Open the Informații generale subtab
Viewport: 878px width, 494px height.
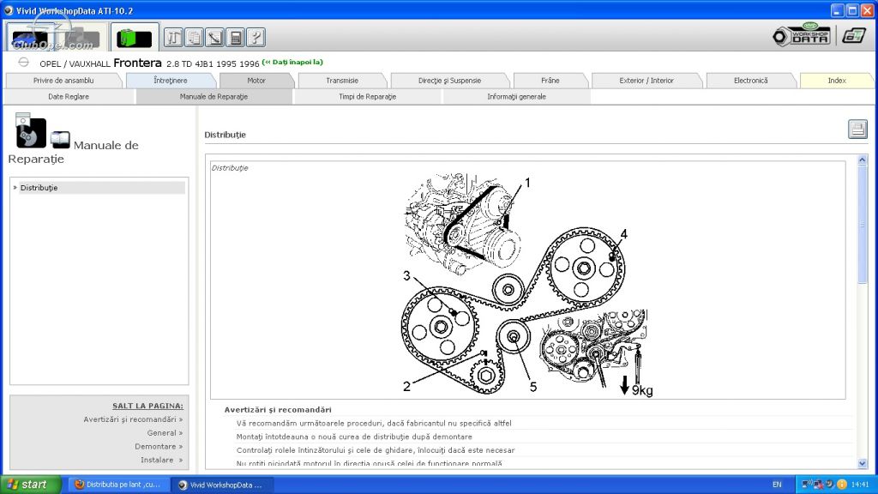point(516,97)
